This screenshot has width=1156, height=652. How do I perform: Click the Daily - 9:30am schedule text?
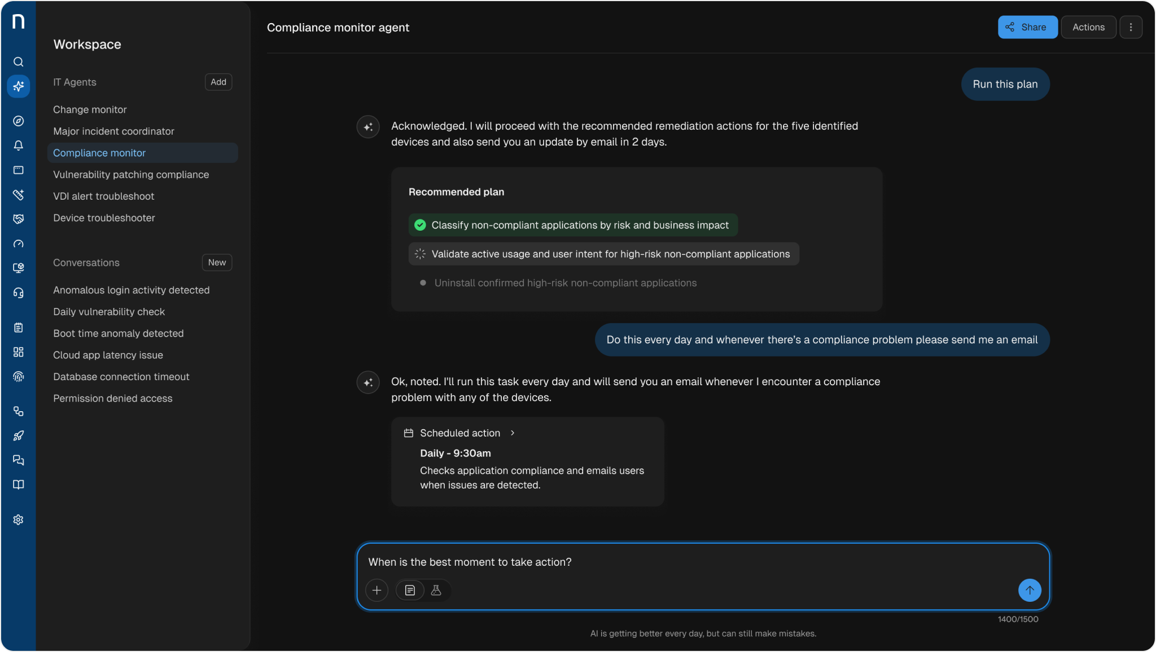tap(456, 453)
